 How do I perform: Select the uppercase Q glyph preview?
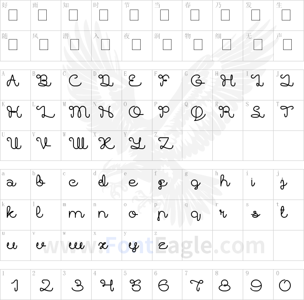198,113
